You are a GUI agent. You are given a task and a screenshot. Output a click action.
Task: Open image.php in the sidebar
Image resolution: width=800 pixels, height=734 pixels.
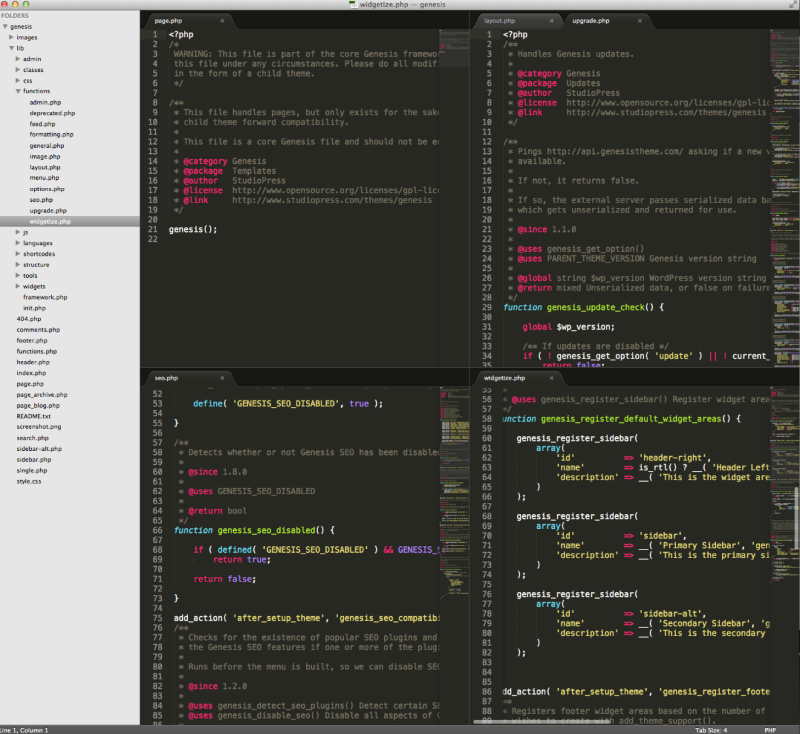(45, 157)
